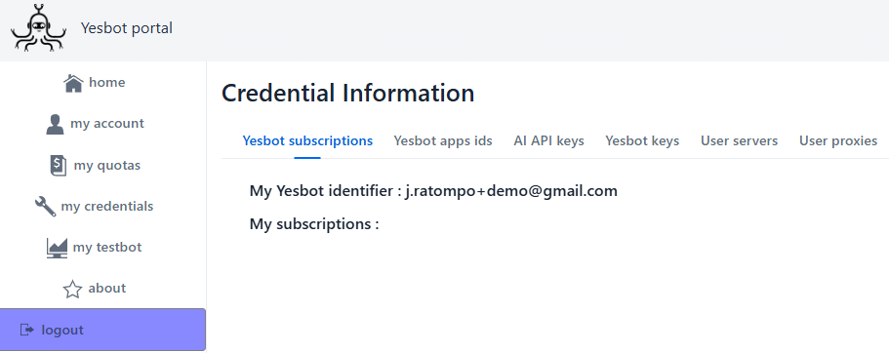Go to my account text link
This screenshot has width=889, height=353.
107,124
